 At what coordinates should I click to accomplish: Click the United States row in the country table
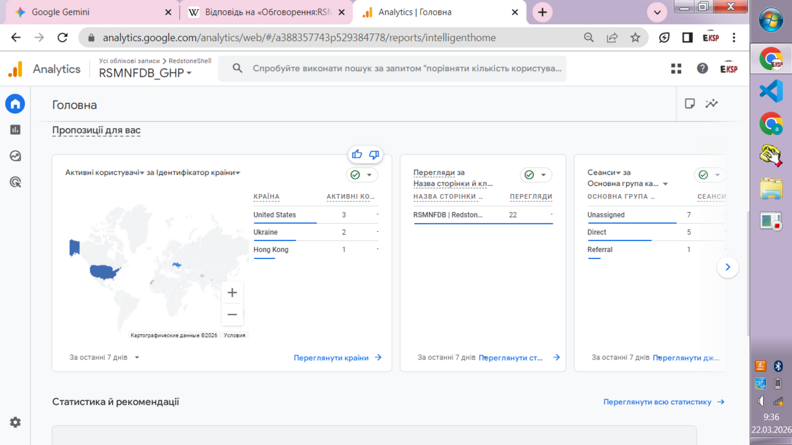pos(316,215)
